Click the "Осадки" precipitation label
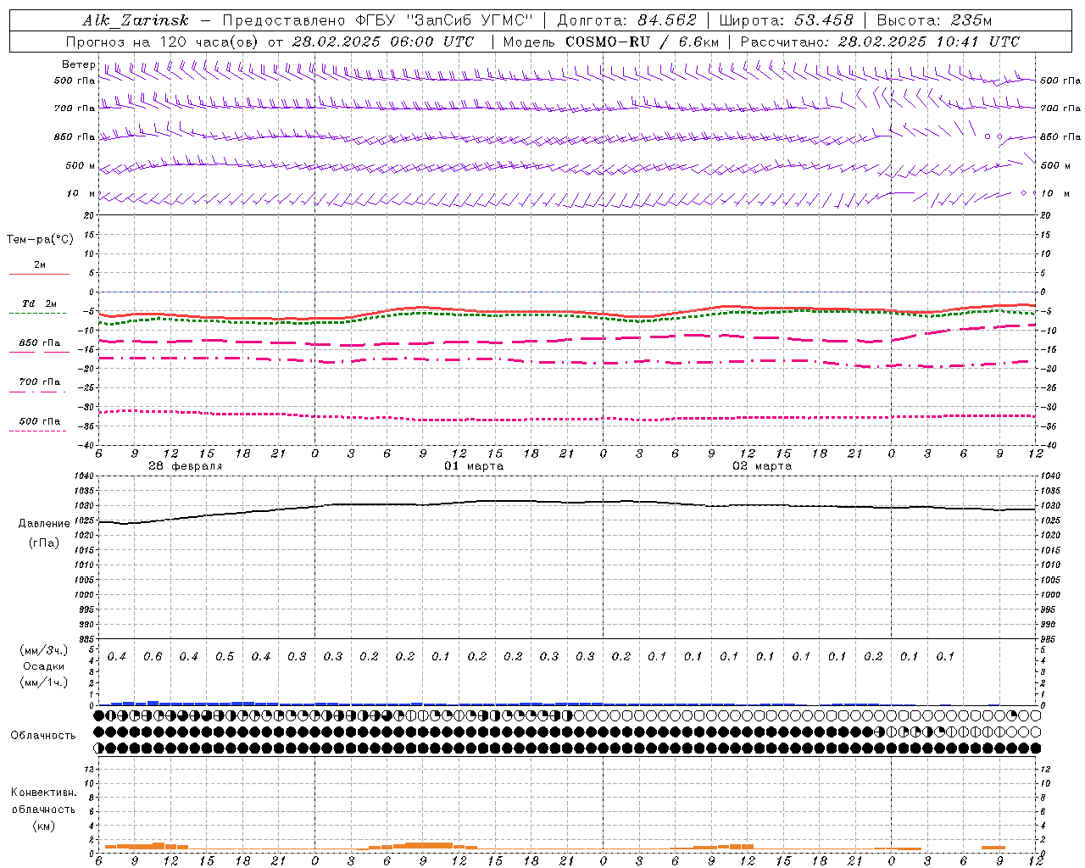The image size is (1085, 868). coord(44,666)
